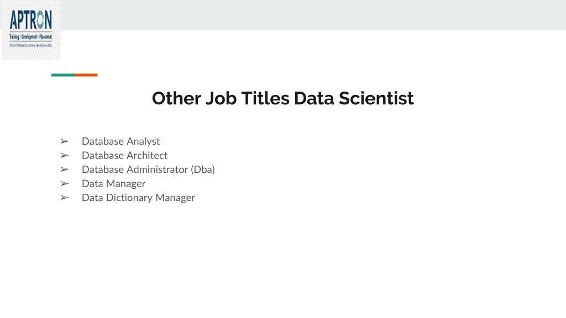Click the teal segment of accent line
This screenshot has width=566, height=318.
tap(63, 75)
